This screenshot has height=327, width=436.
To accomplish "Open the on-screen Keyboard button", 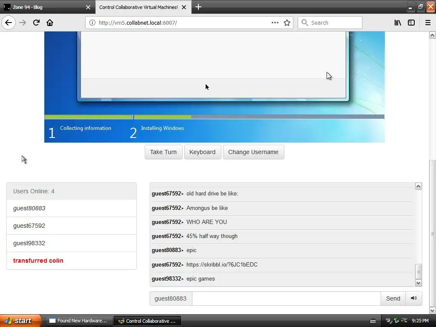I will coord(202,152).
